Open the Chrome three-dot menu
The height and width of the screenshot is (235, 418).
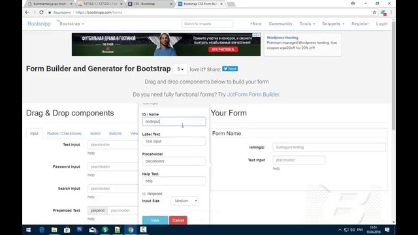[x=391, y=12]
